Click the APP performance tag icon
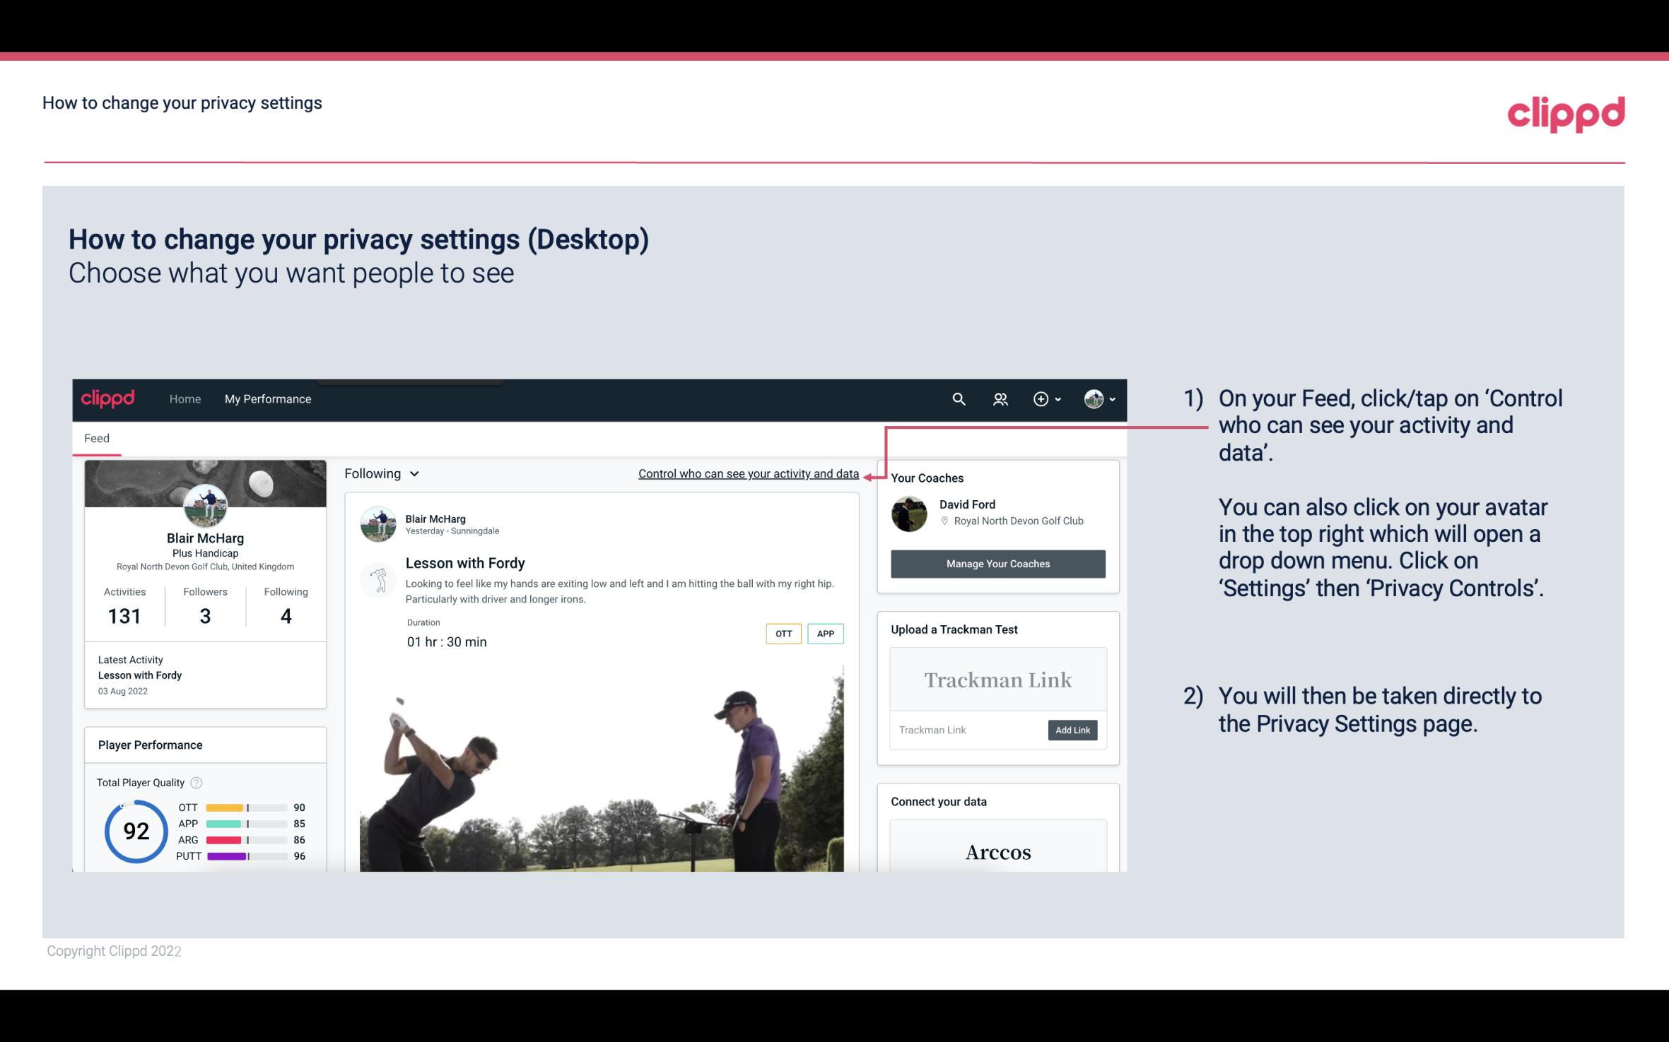This screenshot has height=1042, width=1669. coord(826,633)
